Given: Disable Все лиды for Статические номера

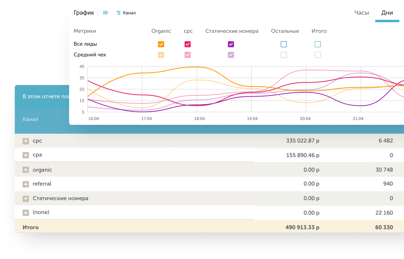Looking at the screenshot, I should (231, 44).
